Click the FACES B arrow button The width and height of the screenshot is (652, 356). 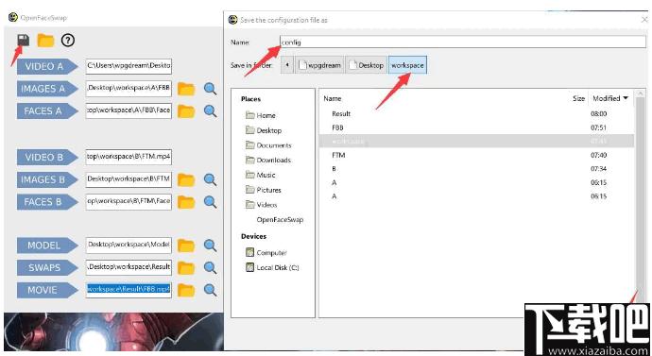(47, 202)
